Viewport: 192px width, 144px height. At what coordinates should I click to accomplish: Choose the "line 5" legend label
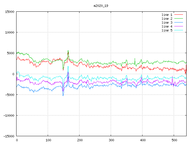(167, 30)
